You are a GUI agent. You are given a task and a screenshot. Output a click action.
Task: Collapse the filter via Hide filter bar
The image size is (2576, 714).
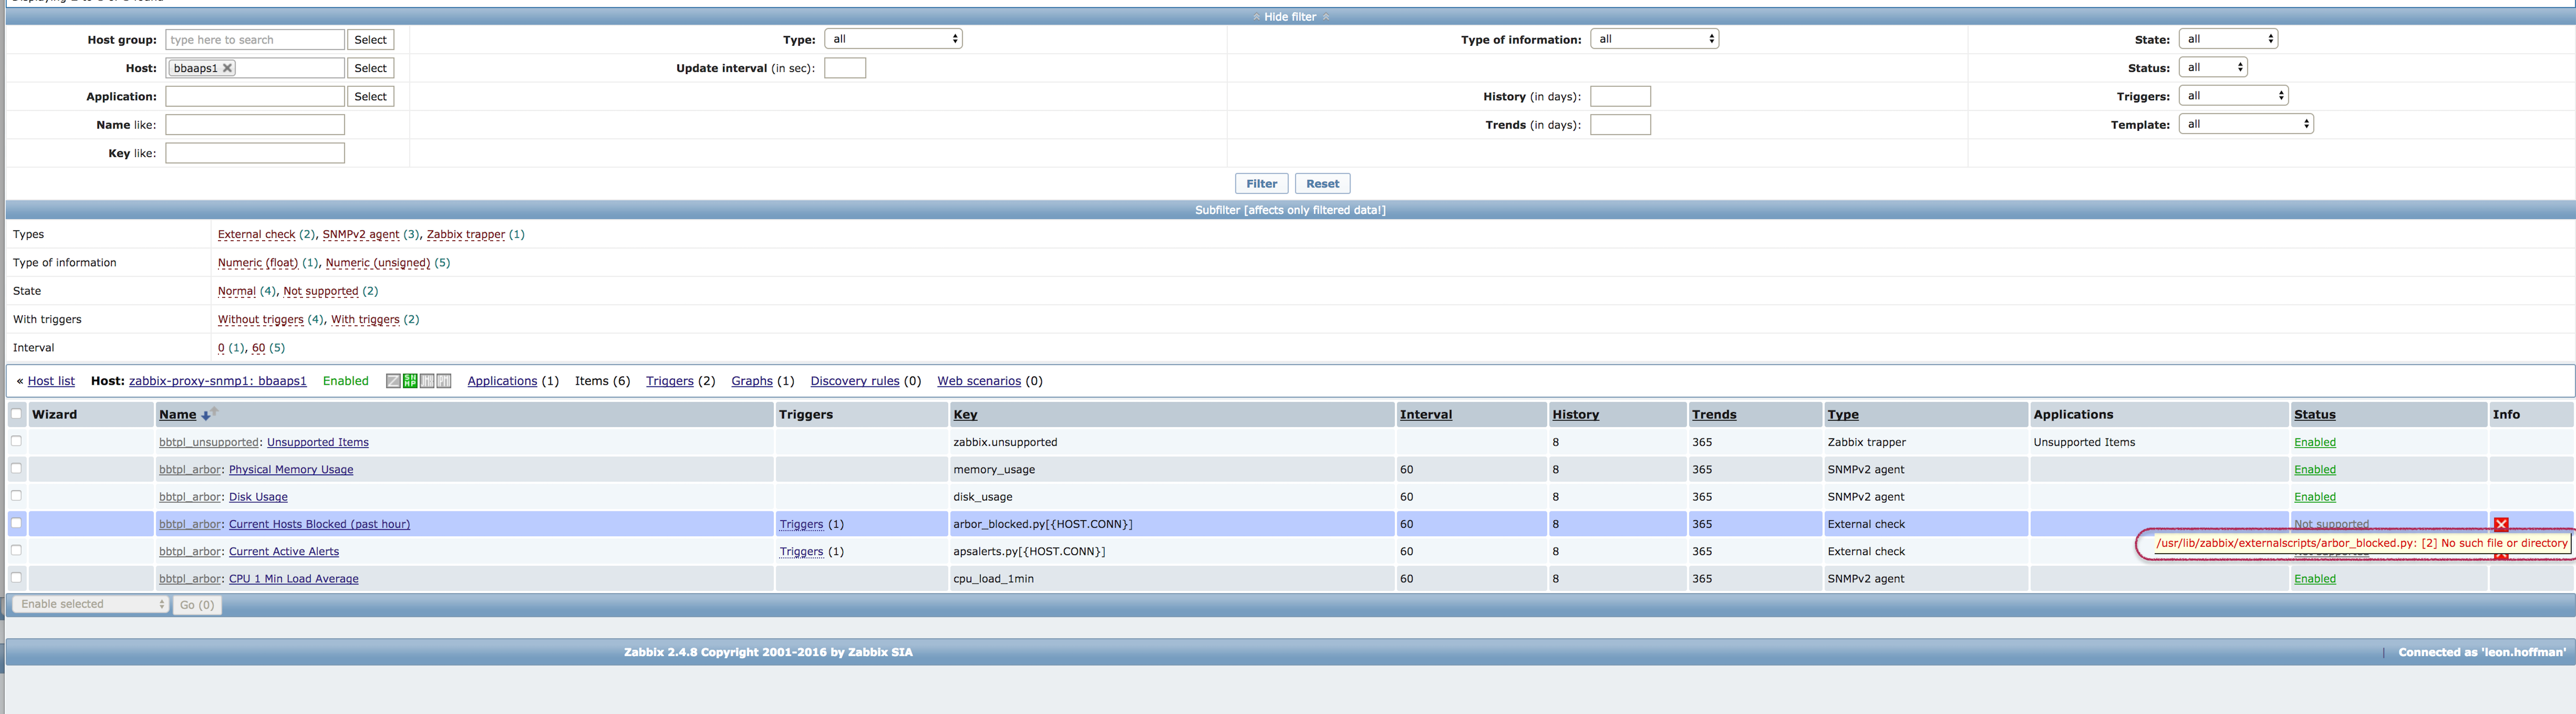(x=1290, y=17)
